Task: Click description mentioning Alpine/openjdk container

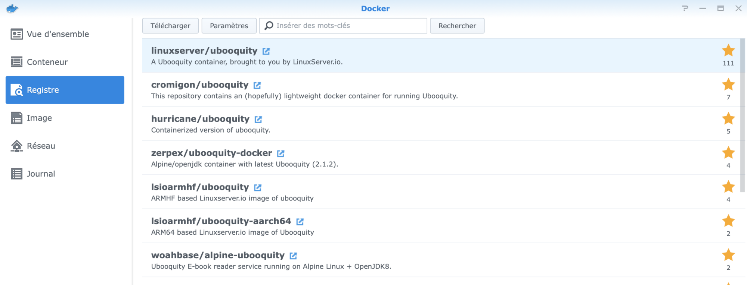Action: click(x=245, y=164)
